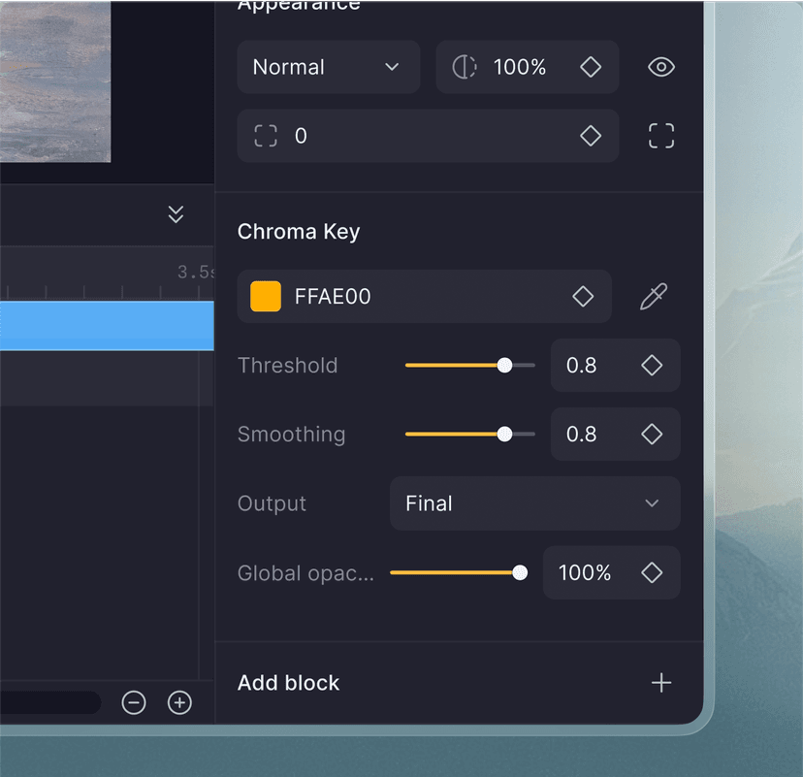
Task: Collapse the timeline with double chevron
Action: click(176, 214)
